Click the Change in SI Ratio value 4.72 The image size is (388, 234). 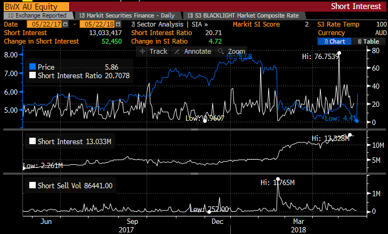[x=215, y=41]
